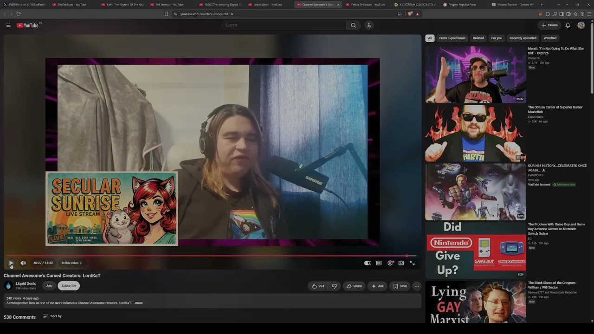Select the Watched chip

tap(550, 38)
